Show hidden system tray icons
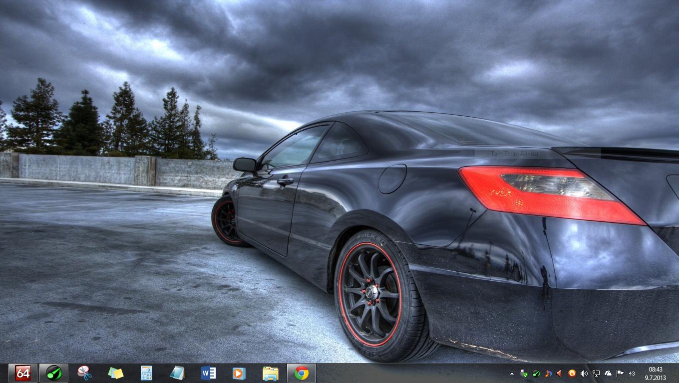Screen dimensions: 679x383 point(512,373)
